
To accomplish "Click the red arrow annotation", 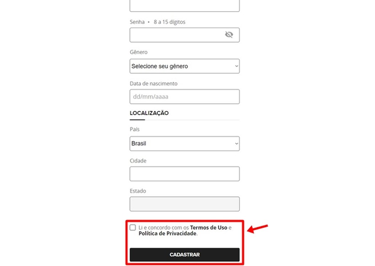I will click(258, 229).
